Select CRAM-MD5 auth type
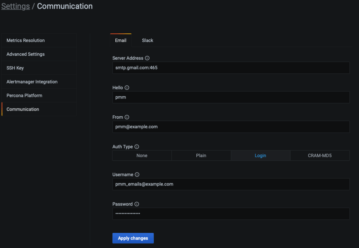The image size is (359, 248). [x=320, y=155]
